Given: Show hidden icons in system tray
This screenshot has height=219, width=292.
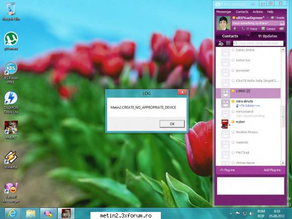Looking at the screenshot, I should coord(231,214).
